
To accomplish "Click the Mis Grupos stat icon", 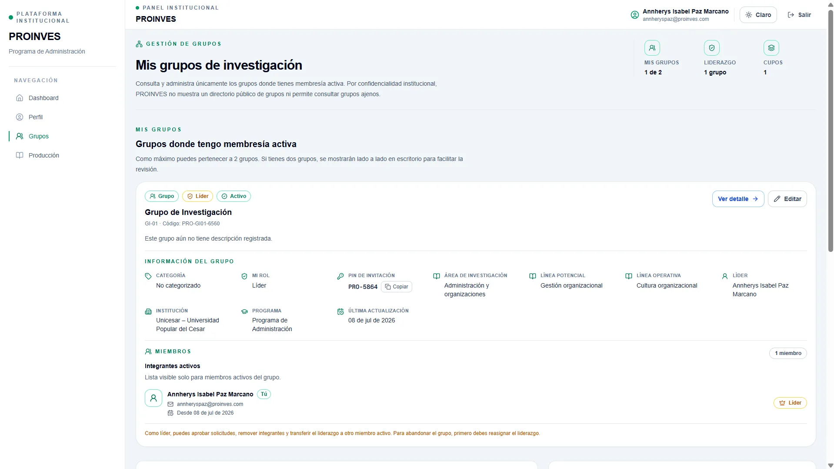I will pos(652,48).
